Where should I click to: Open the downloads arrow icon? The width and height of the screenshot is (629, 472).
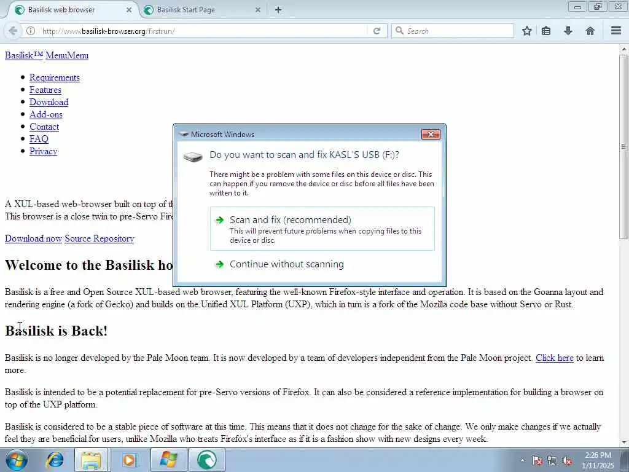coord(568,31)
